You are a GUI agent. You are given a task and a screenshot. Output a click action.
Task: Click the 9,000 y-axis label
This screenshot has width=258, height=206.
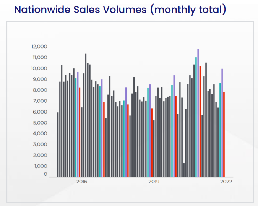coord(40,79)
